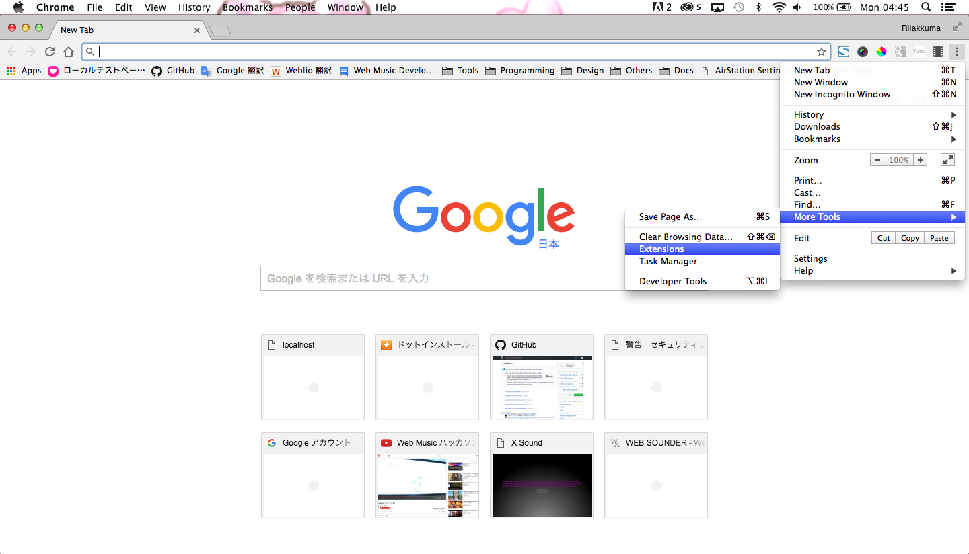Open the People menu in menu bar
This screenshot has height=554, width=969.
(299, 7)
